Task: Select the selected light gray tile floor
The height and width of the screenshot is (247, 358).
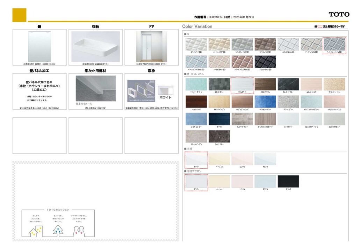Action: (x=334, y=45)
